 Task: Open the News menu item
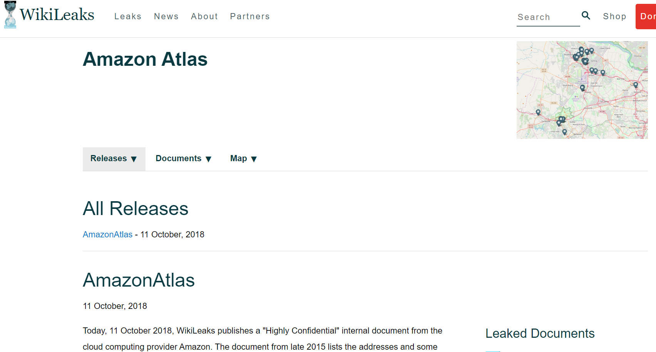pyautogui.click(x=166, y=17)
